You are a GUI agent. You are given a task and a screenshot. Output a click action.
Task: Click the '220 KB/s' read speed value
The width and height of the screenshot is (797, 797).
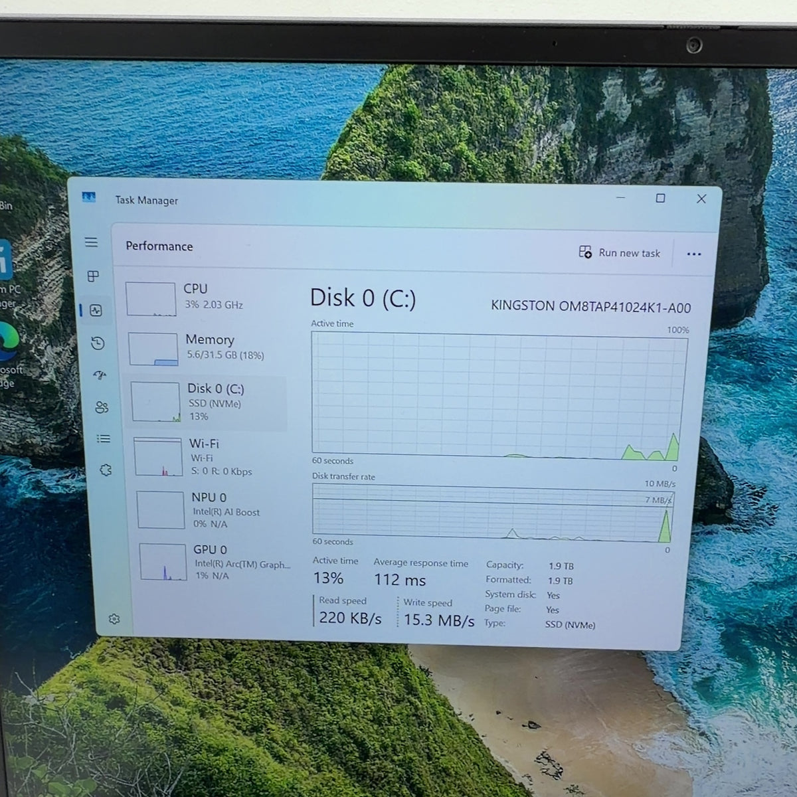[351, 618]
